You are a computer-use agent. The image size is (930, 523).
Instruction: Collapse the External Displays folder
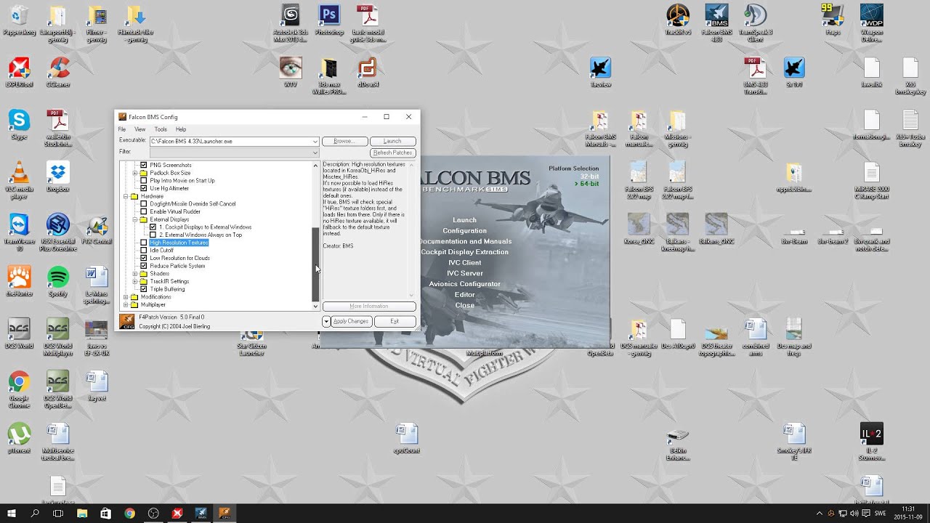click(x=134, y=219)
